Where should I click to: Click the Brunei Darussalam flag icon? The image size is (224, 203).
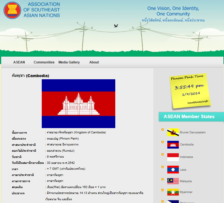(x=173, y=132)
